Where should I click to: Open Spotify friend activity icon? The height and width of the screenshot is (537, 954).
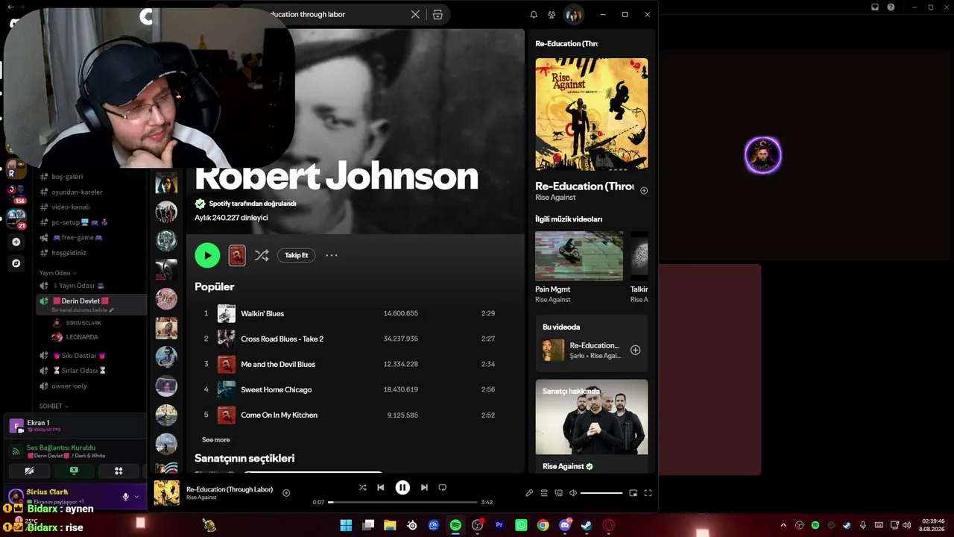tap(552, 14)
